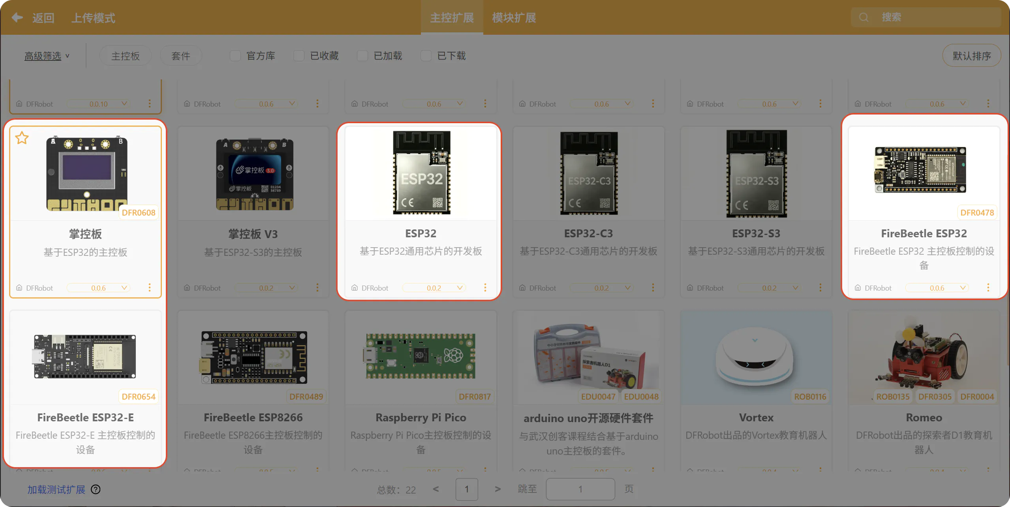This screenshot has height=507, width=1010.
Task: Open 默认排序 sort dropdown
Action: tap(972, 56)
